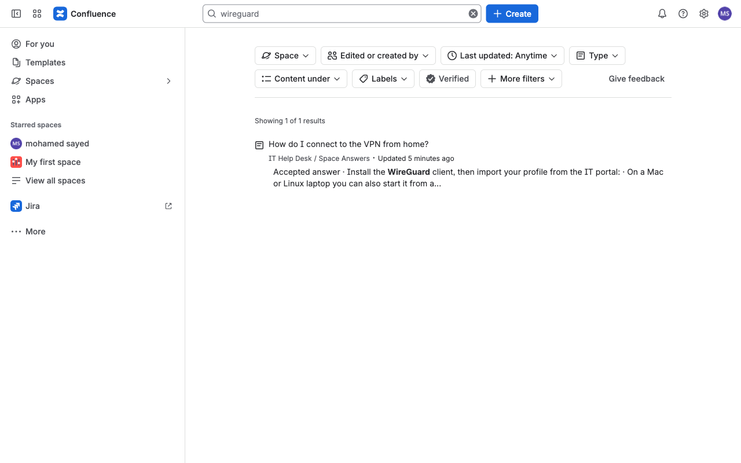The width and height of the screenshot is (741, 463).
Task: Open How do I connect to the VPN result
Action: click(x=349, y=144)
